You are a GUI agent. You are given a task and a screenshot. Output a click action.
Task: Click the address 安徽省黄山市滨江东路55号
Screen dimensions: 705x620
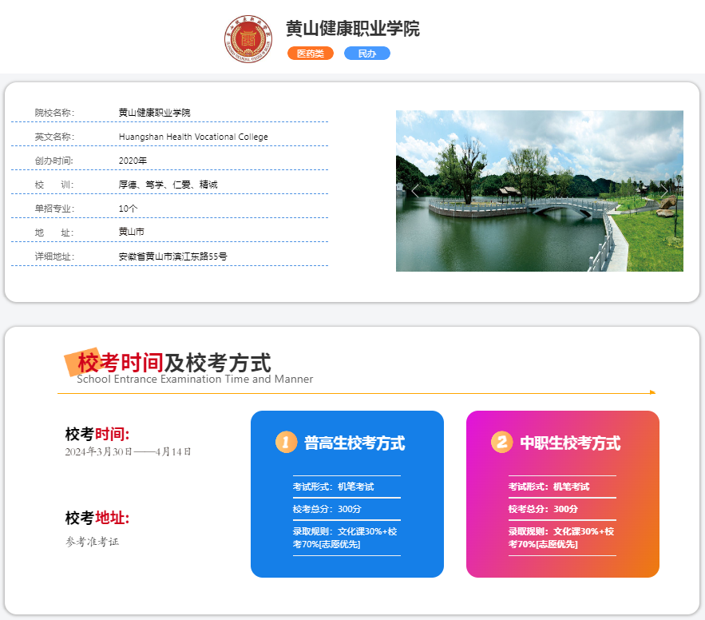click(x=172, y=256)
